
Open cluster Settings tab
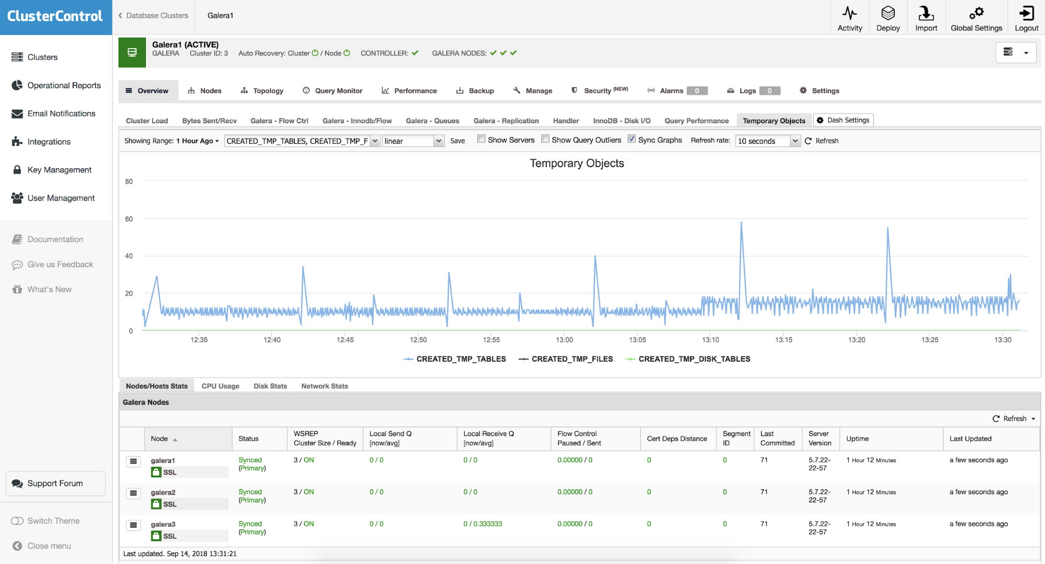click(x=819, y=90)
